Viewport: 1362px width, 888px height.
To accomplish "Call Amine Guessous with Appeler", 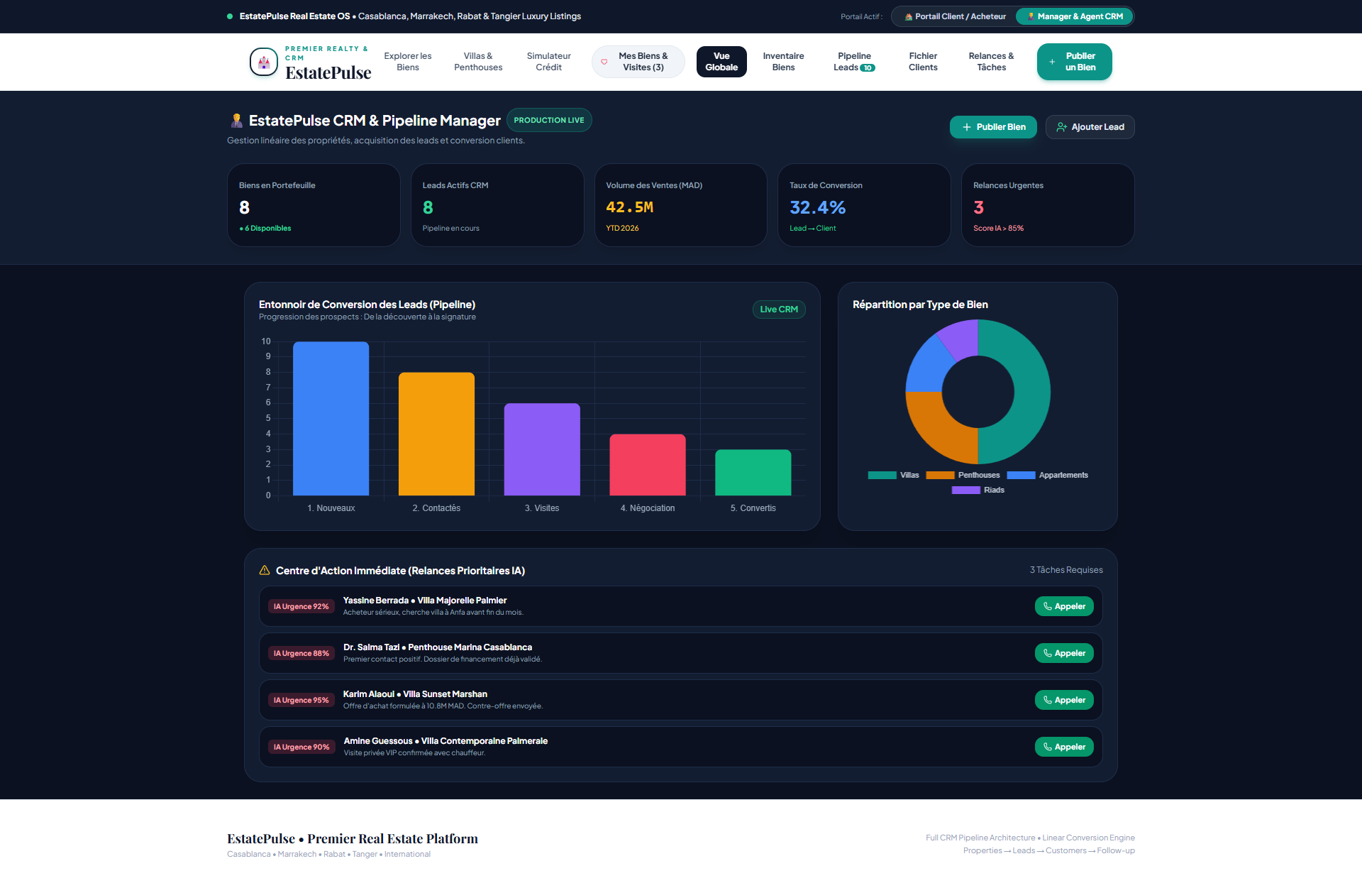I will point(1064,747).
